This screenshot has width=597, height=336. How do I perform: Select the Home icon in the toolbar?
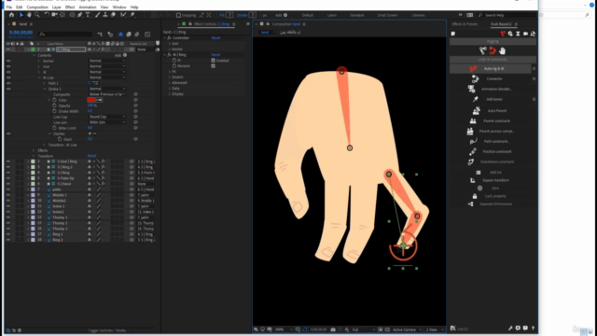[x=11, y=15]
